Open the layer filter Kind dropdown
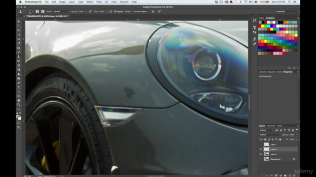Screen dimensions: 316x177 [x=267, y=130]
